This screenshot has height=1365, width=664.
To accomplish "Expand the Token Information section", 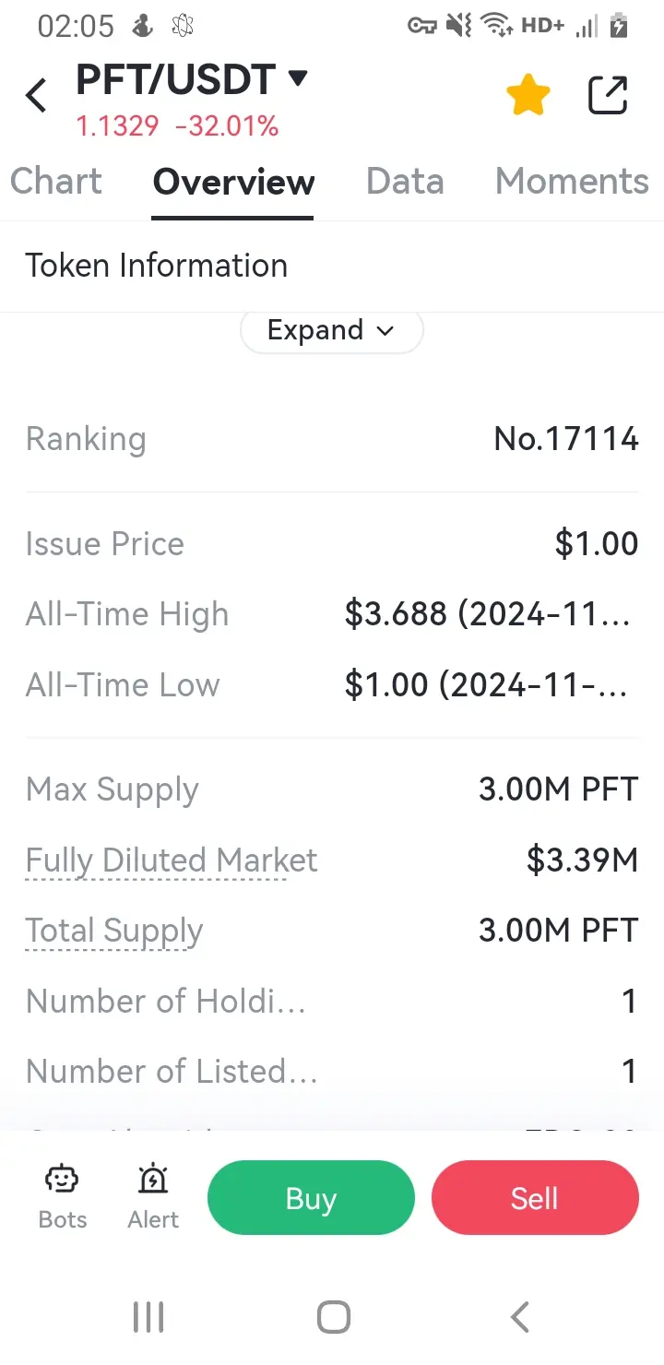I will 331,330.
